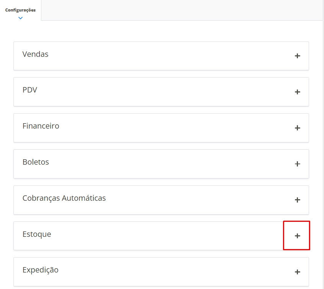
Task: Click the highlighted plus icon for Estoque
Action: tap(297, 236)
